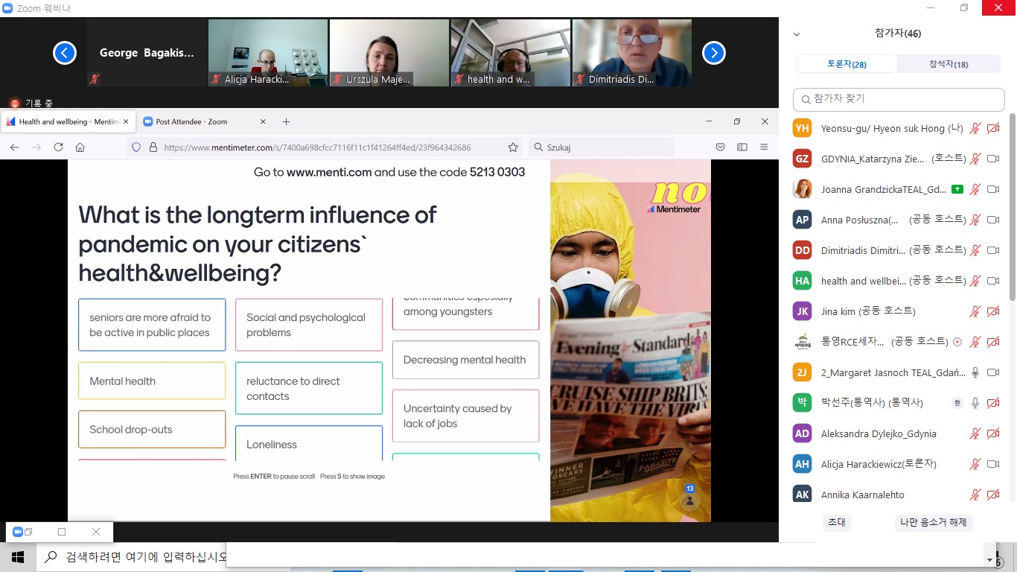
Task: Open a new browser tab with plus icon
Action: click(x=286, y=121)
